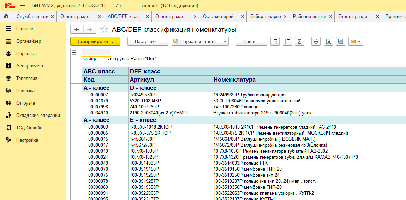Open the Отгрузка section

[26, 103]
